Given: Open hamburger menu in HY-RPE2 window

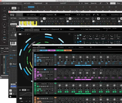Looking at the screenshot, I should (x=61, y=29).
